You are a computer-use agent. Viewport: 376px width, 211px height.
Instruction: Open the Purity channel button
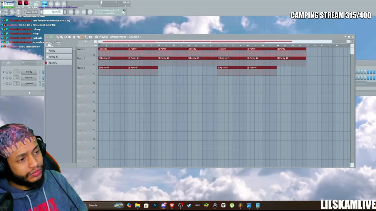[x=29, y=72]
